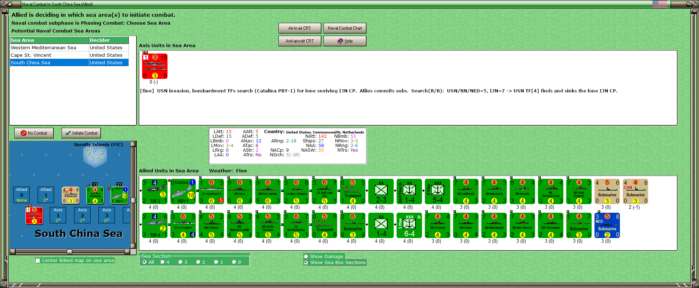Pick the CV Yorktown II carrier

coord(211,191)
